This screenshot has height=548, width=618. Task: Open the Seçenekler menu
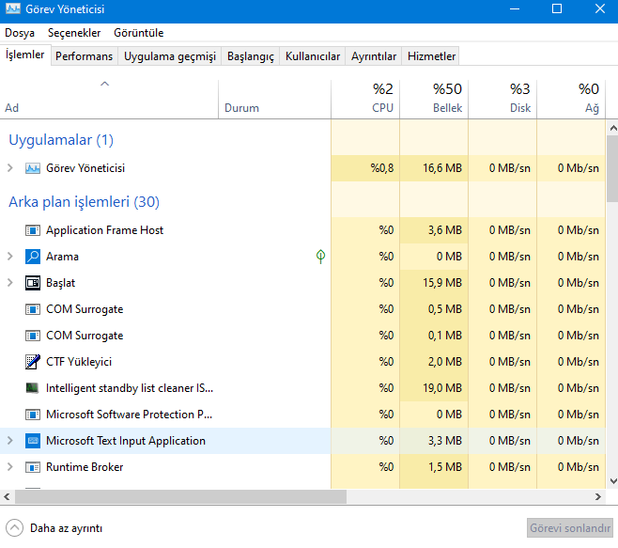[74, 33]
